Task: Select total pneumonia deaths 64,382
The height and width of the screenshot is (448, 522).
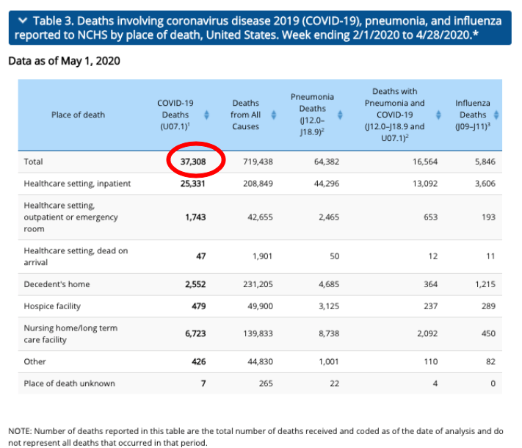Action: 327,162
